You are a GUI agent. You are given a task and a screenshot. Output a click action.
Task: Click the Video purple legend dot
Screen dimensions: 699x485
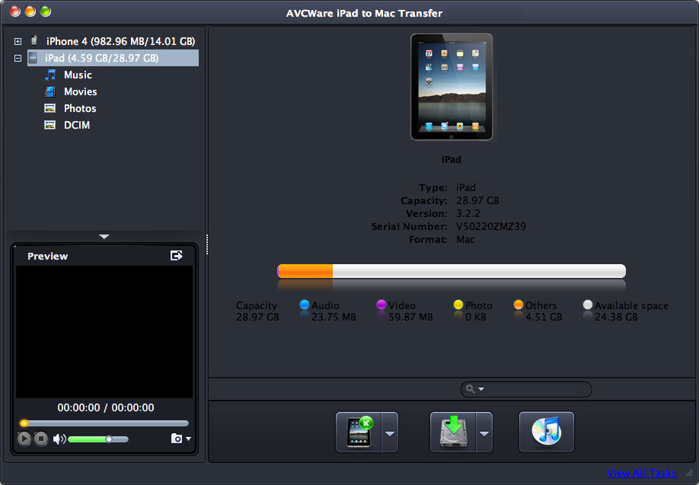[381, 305]
